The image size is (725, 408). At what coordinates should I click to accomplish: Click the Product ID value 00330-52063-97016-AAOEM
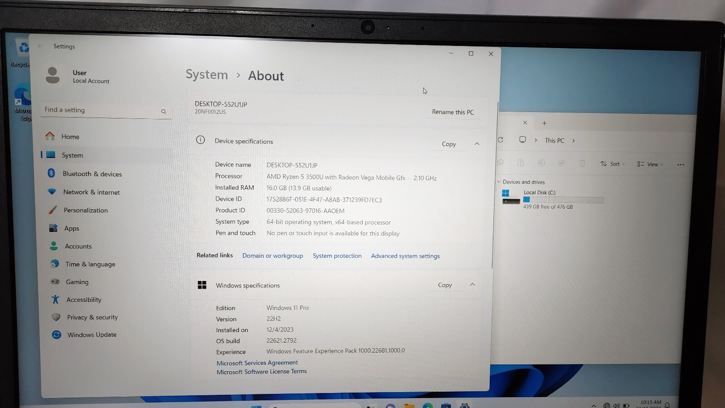click(x=306, y=211)
